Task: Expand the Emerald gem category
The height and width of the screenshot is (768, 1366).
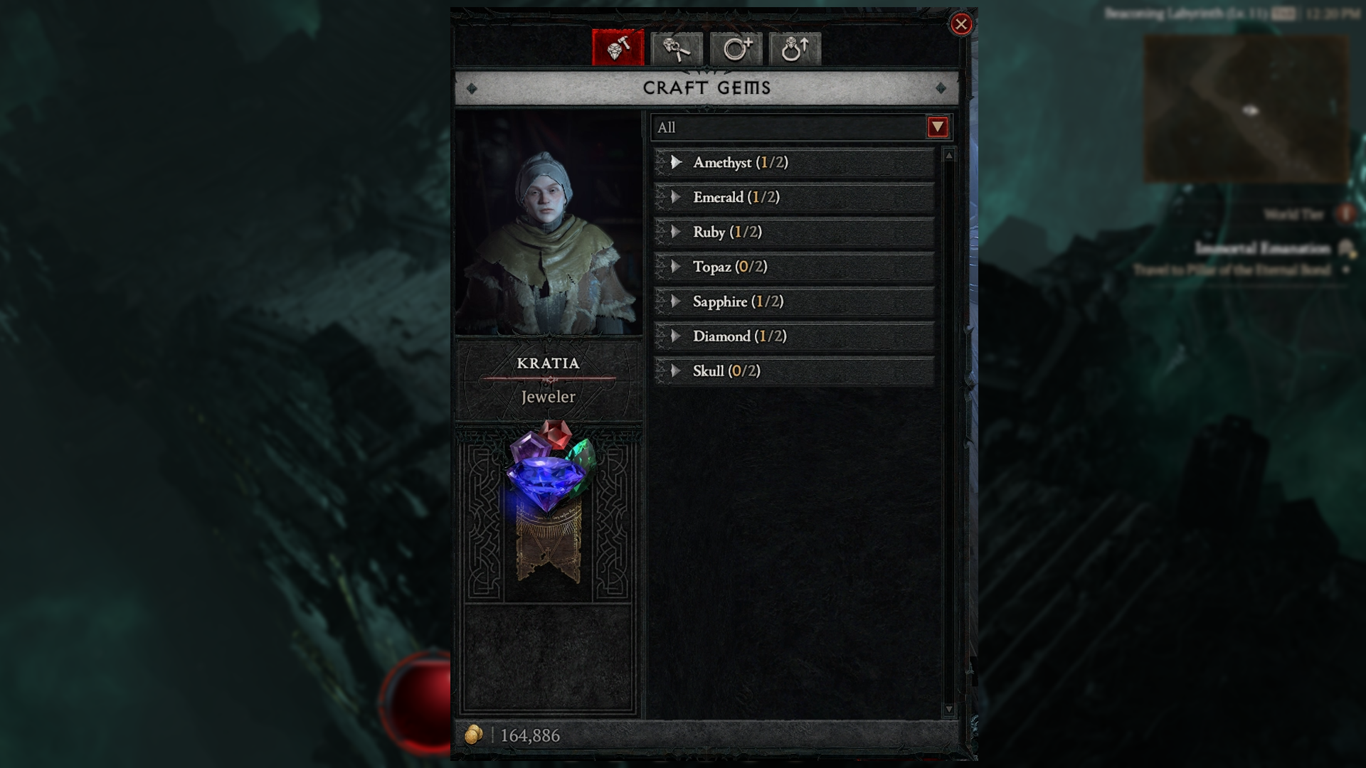Action: [795, 197]
